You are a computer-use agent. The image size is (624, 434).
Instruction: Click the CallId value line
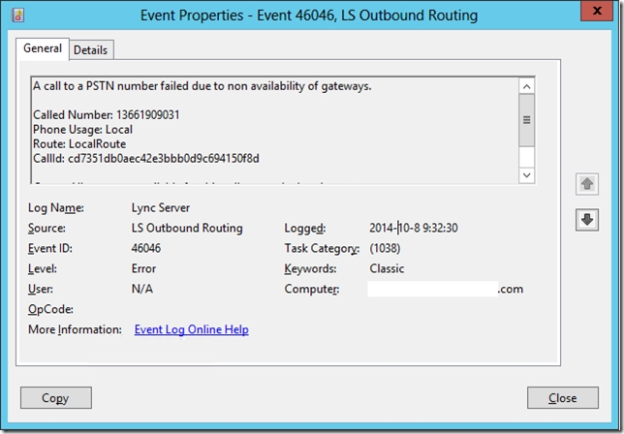pyautogui.click(x=146, y=158)
